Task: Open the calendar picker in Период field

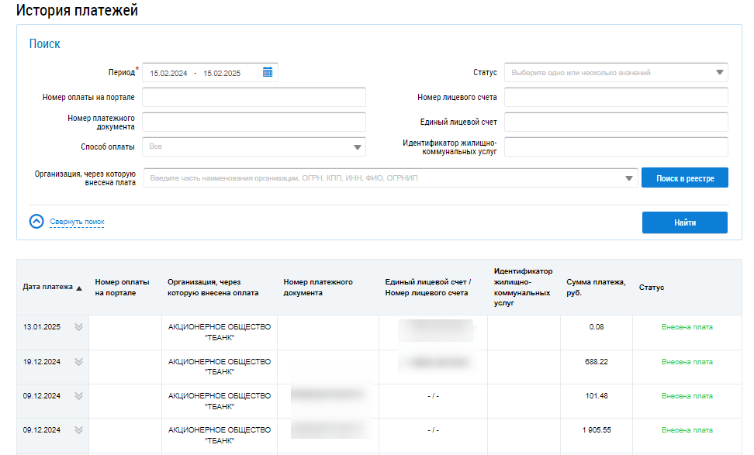Action: [268, 73]
